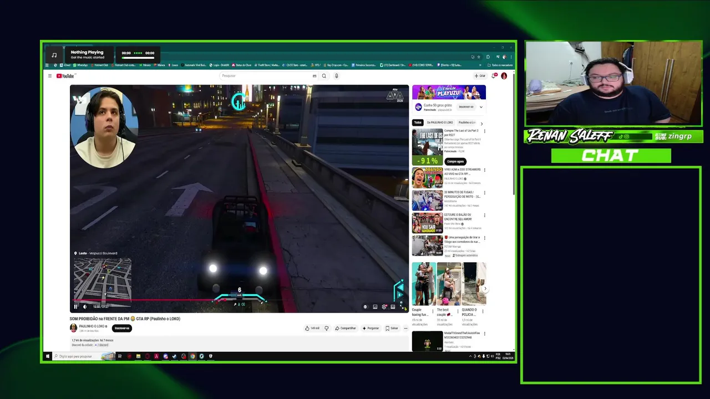The image size is (710, 399).
Task: Open WhatsApp bookmark in bookmarks bar
Action: click(x=80, y=65)
